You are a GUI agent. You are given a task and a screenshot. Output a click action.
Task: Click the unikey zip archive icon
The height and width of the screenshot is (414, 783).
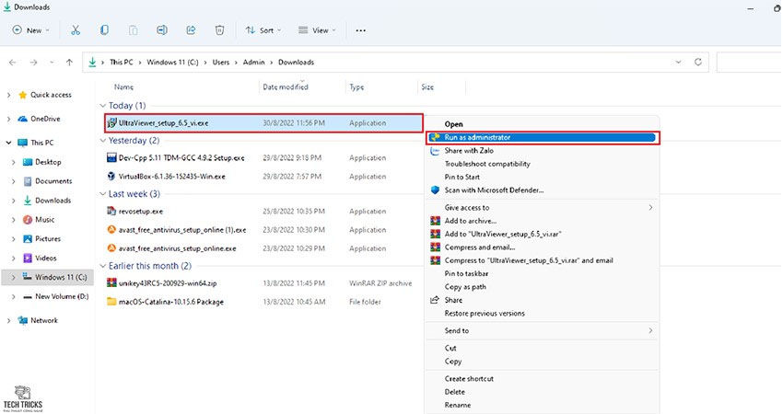click(x=111, y=282)
